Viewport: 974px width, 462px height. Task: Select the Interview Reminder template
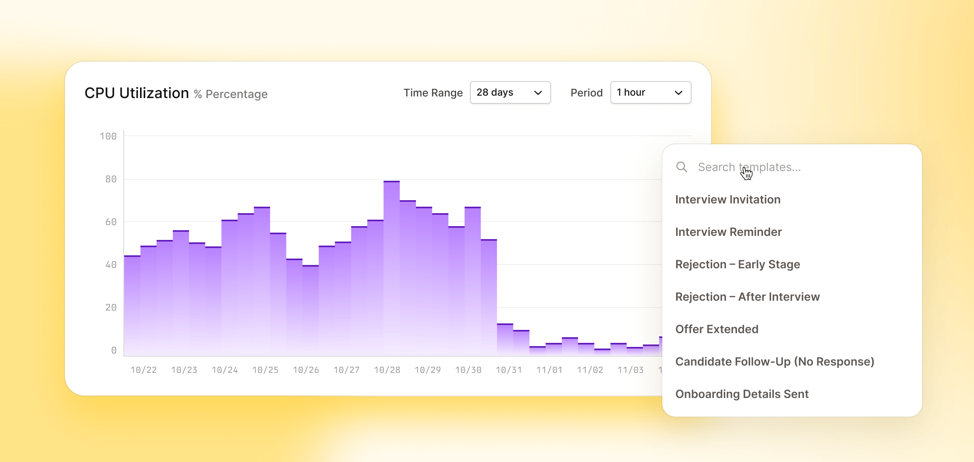coord(728,232)
